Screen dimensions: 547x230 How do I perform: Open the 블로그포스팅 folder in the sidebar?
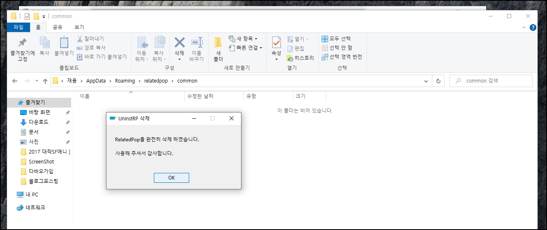pyautogui.click(x=40, y=181)
